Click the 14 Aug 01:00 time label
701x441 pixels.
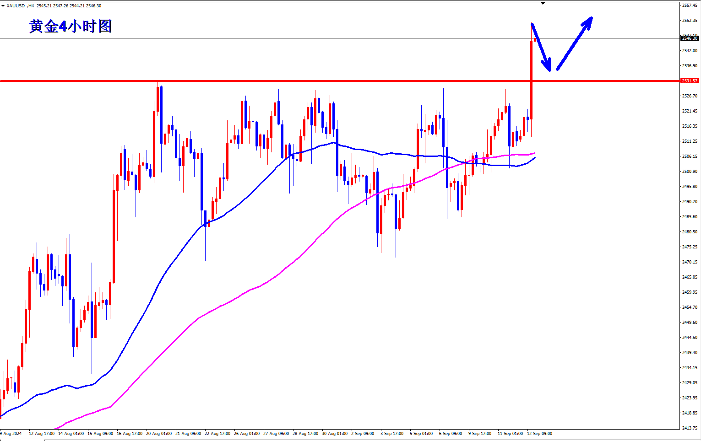[x=71, y=434]
